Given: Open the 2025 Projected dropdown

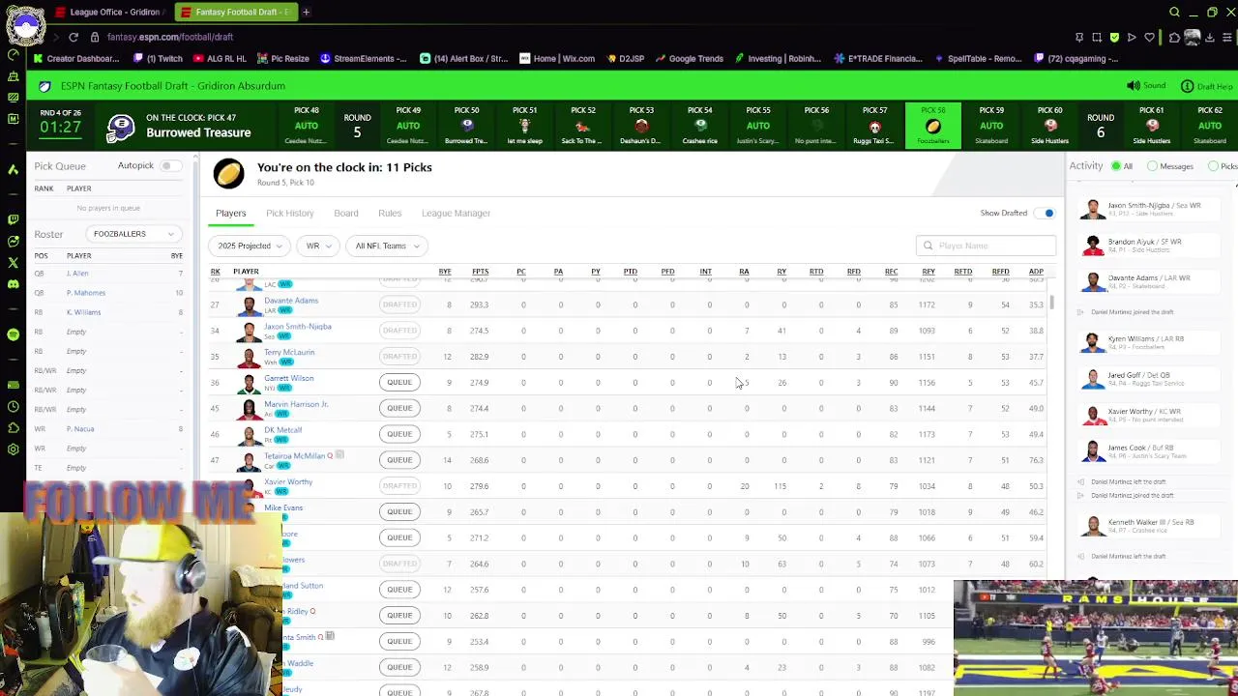Looking at the screenshot, I should click(250, 246).
